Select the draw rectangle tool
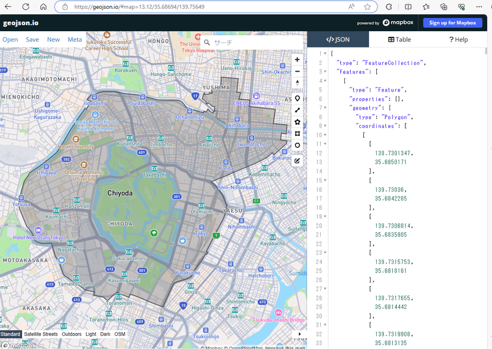The height and width of the screenshot is (349, 492). (297, 134)
